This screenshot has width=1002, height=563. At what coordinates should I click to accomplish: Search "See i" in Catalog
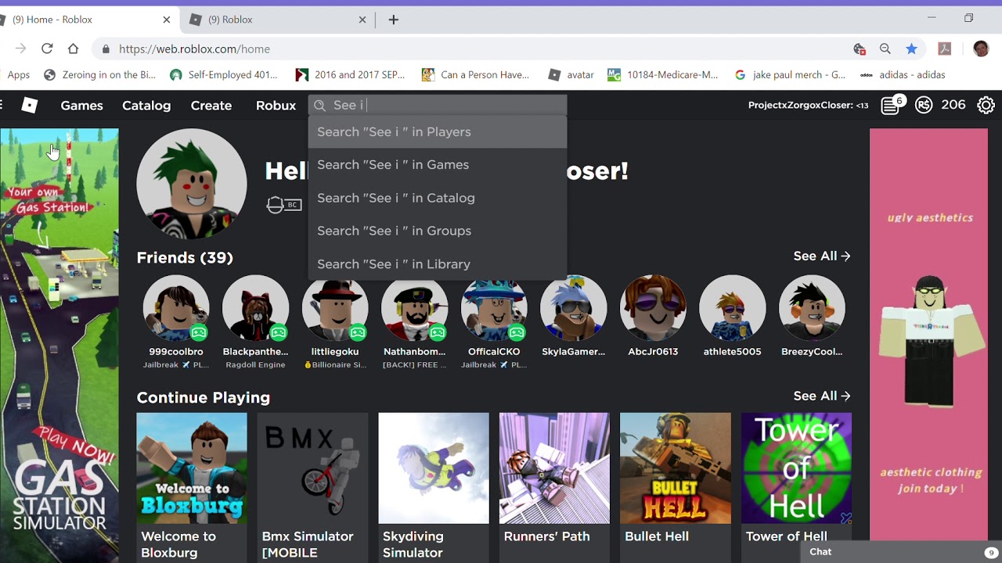pyautogui.click(x=438, y=198)
